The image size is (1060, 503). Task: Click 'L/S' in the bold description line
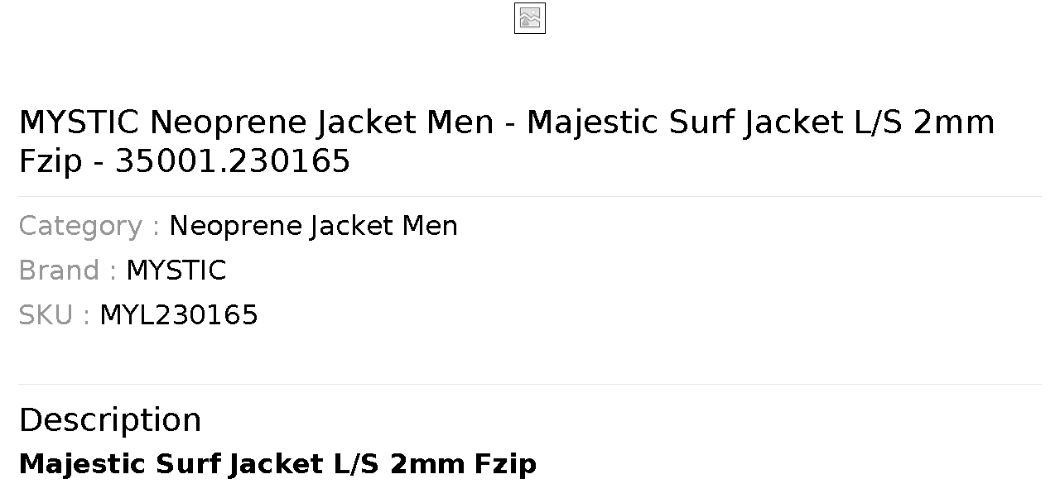point(356,464)
